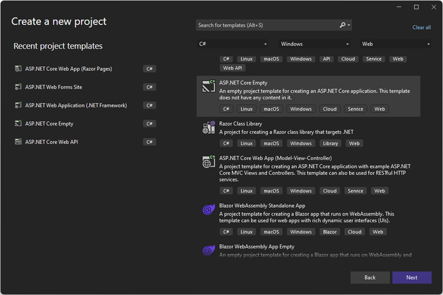Close the Create a new project dialog
This screenshot has width=443, height=295.
click(432, 7)
